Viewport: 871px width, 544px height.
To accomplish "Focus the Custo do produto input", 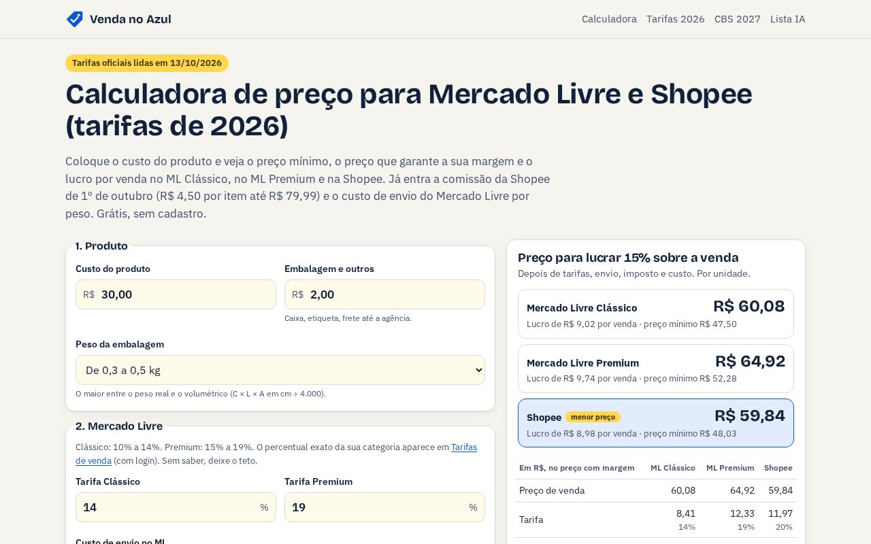I will 176,294.
